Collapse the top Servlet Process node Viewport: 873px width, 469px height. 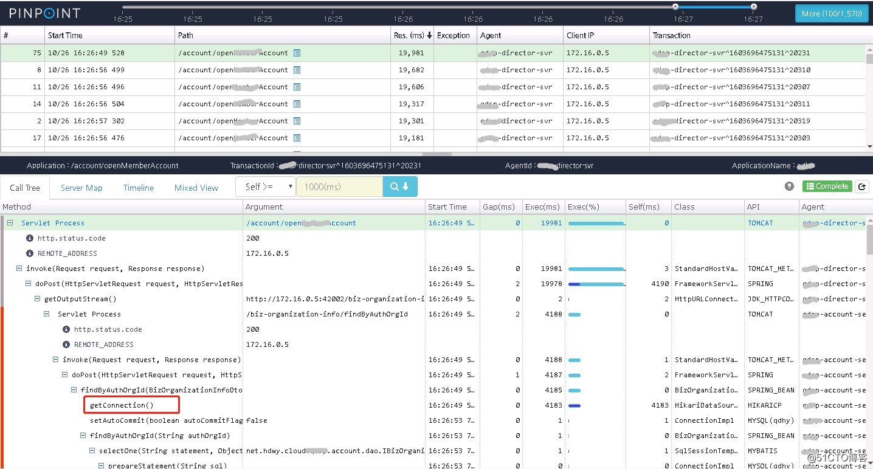click(10, 223)
